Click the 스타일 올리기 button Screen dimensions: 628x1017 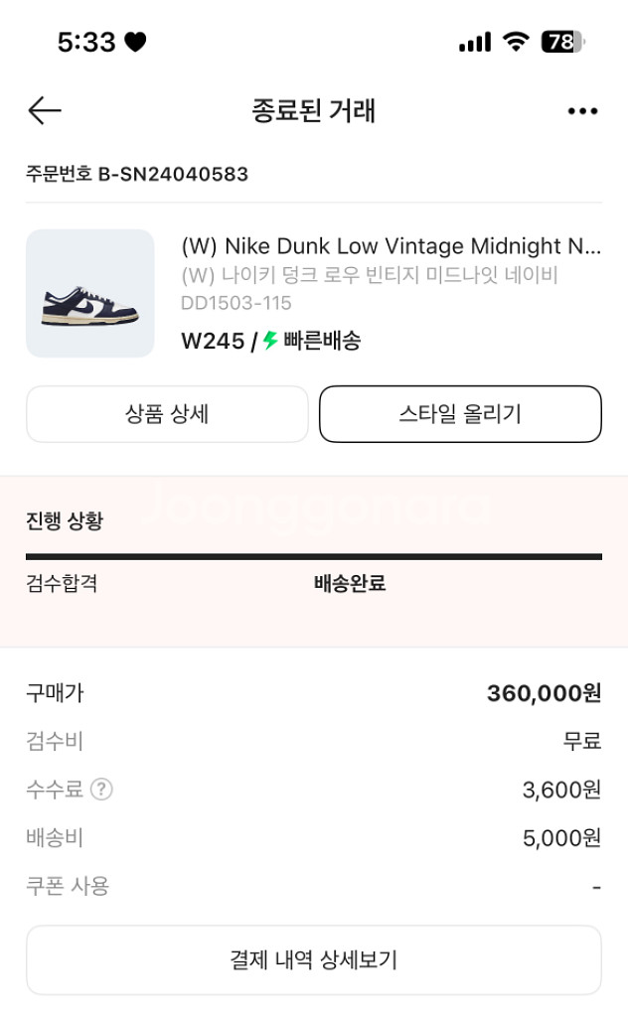[x=460, y=414]
